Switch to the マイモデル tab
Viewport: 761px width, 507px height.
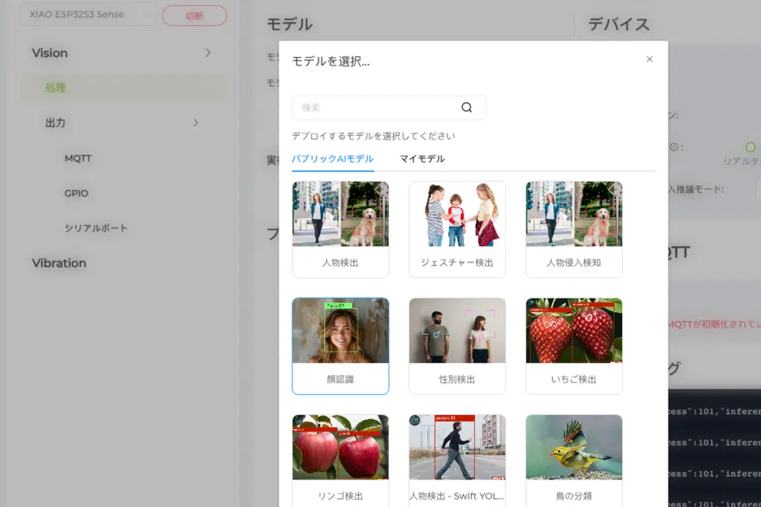tap(422, 159)
